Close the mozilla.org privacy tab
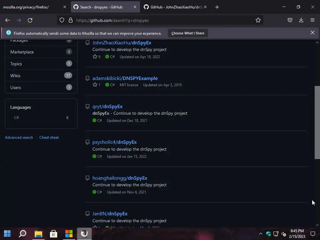 (65, 7)
